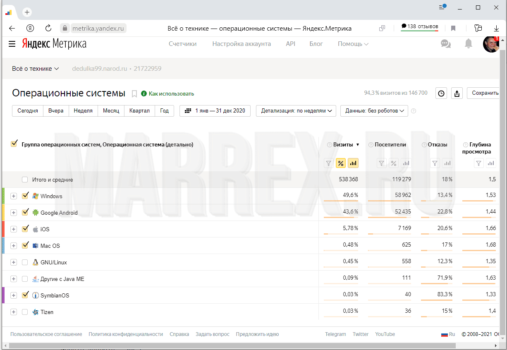
Task: Open the Блог menu item
Action: [x=316, y=44]
